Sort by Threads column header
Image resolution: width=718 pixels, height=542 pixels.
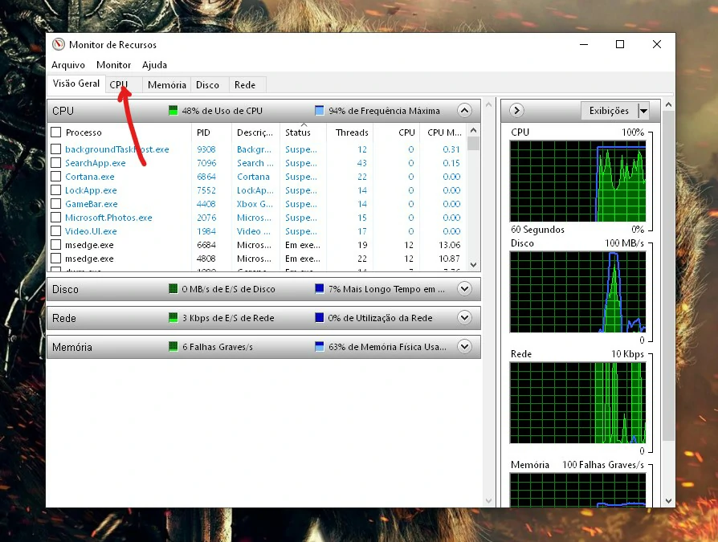[350, 132]
